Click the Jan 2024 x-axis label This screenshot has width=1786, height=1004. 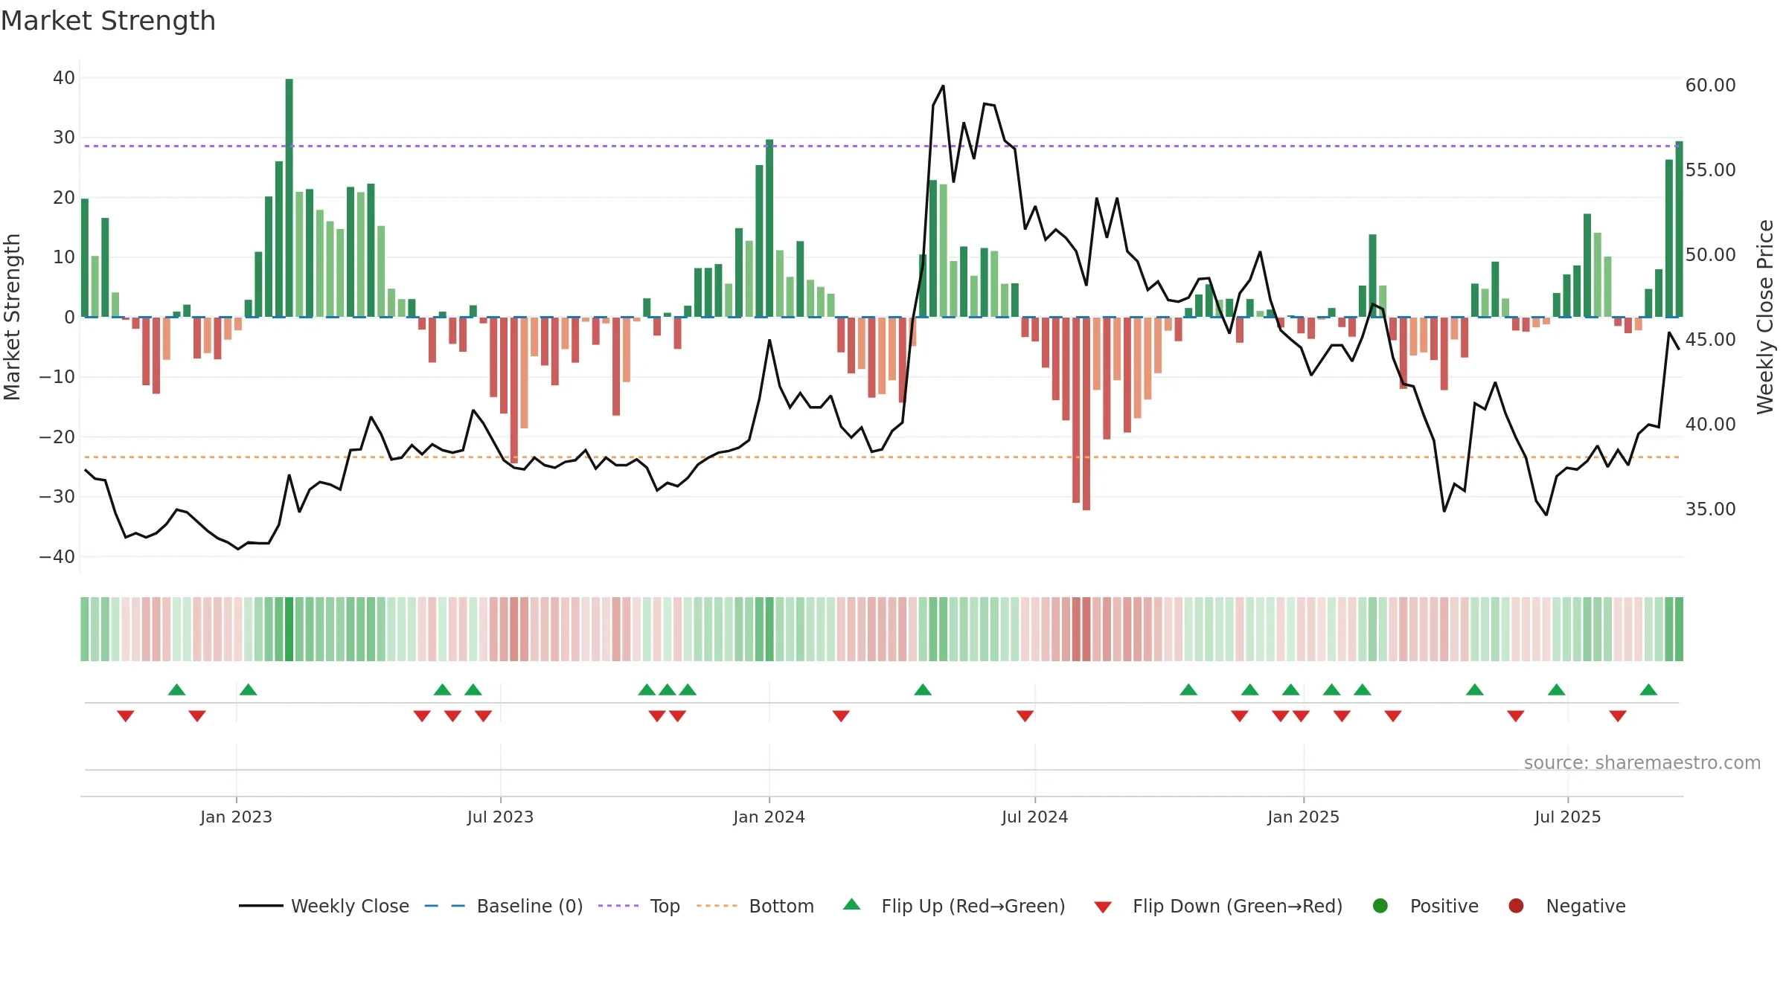point(769,817)
